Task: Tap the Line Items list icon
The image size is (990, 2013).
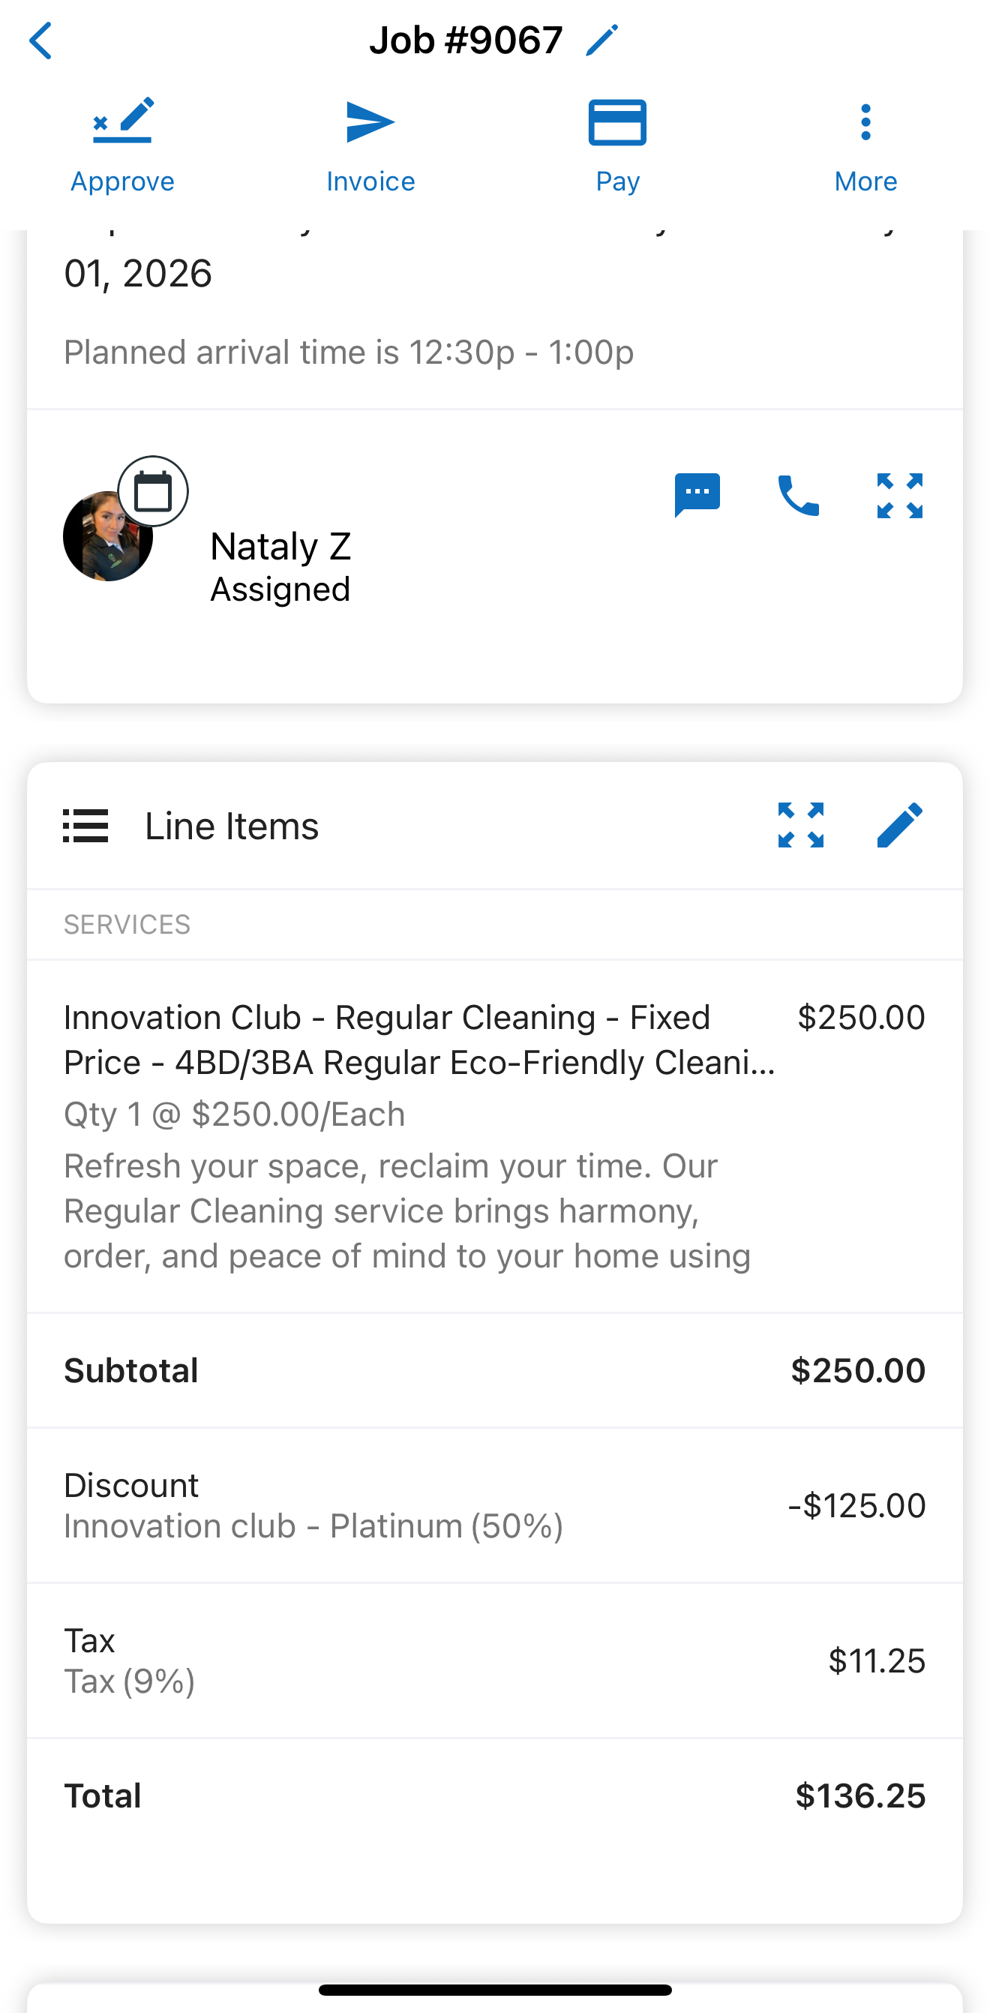Action: point(85,826)
